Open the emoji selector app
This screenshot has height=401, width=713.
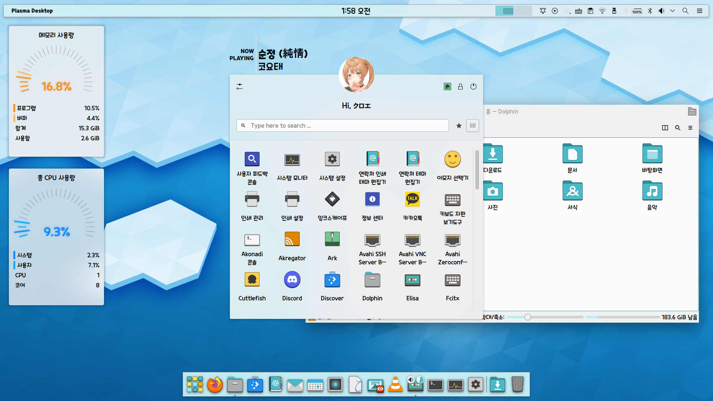pyautogui.click(x=452, y=160)
